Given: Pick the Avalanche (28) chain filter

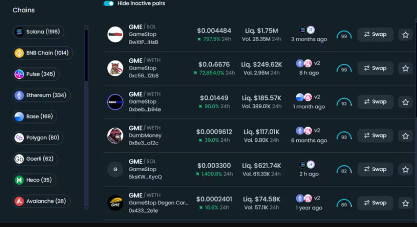Looking at the screenshot, I should [41, 201].
